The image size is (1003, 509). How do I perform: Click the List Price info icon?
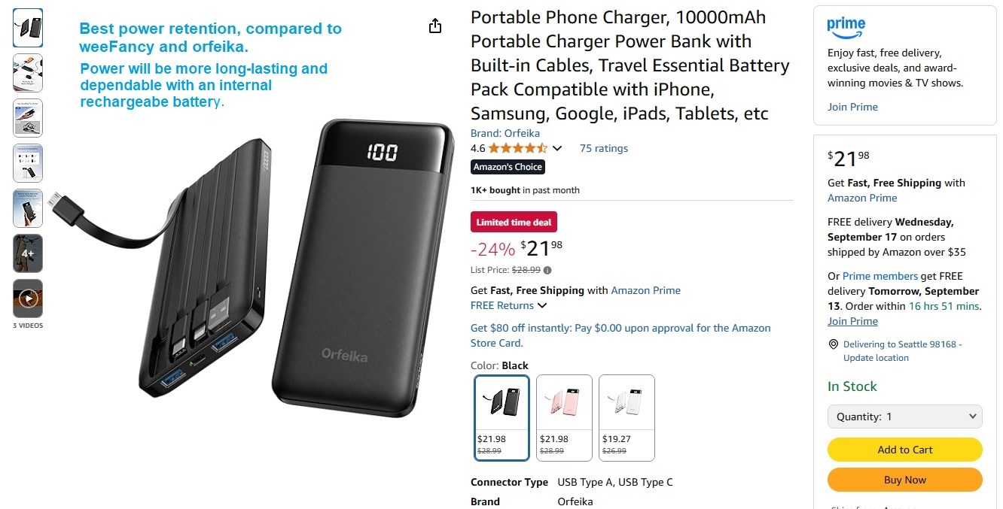[547, 270]
